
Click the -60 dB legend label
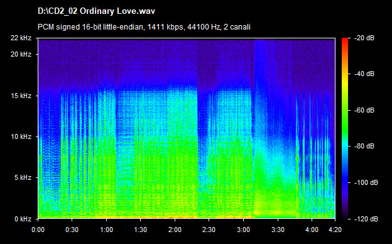point(364,110)
